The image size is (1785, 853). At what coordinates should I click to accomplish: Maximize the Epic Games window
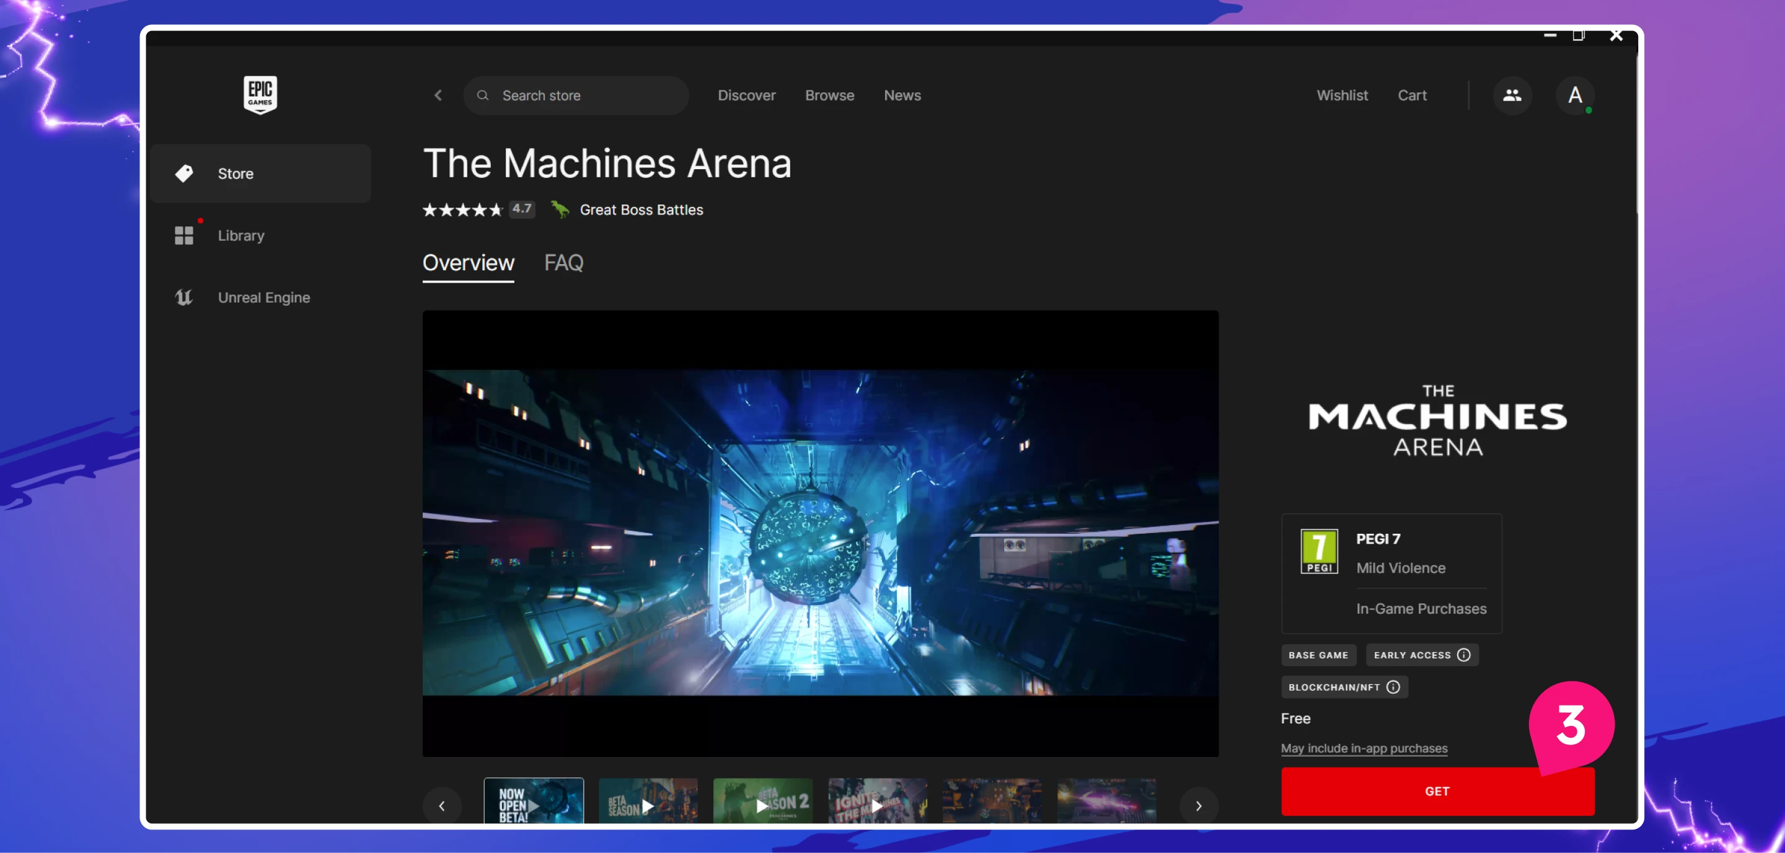coord(1579,35)
